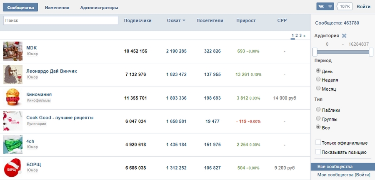The width and height of the screenshot is (375, 180).
Task: Go to page 3 of results
Action: pos(300,36)
